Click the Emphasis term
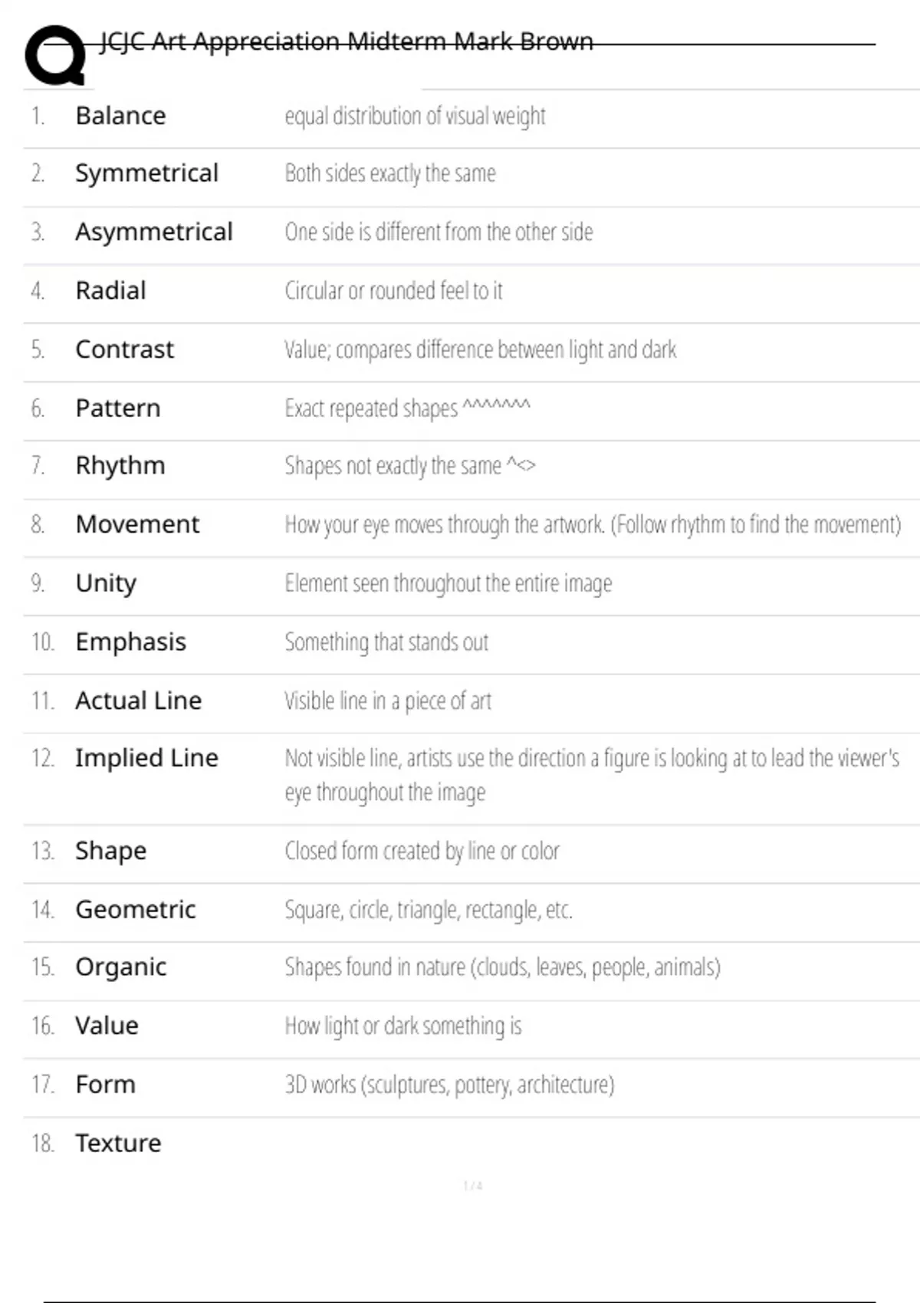This screenshot has height=1303, width=920. point(130,642)
